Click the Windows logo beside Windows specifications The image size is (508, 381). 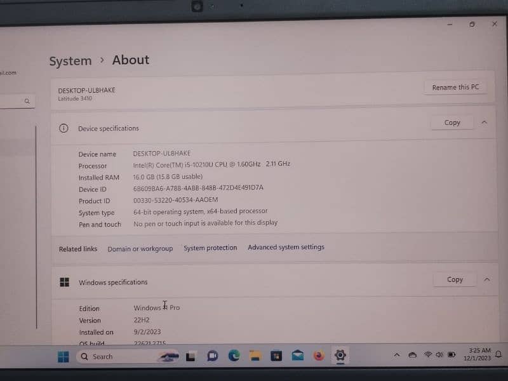tap(65, 282)
